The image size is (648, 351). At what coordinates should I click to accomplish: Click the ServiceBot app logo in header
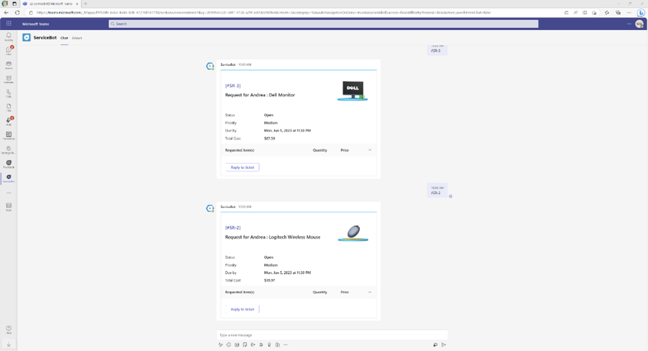(27, 38)
